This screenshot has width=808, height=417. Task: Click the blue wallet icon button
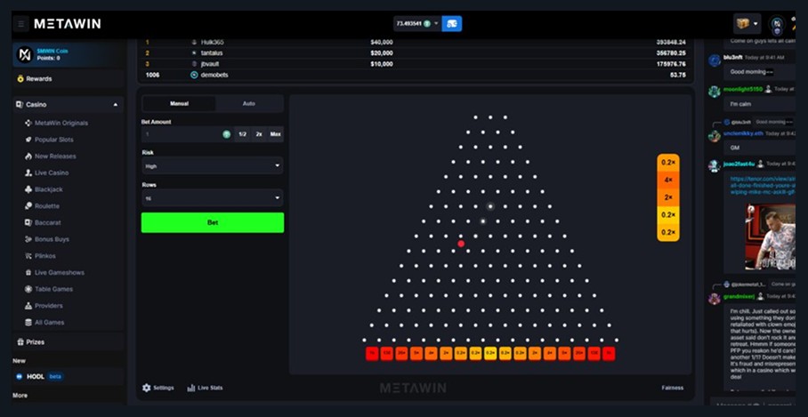pyautogui.click(x=452, y=24)
